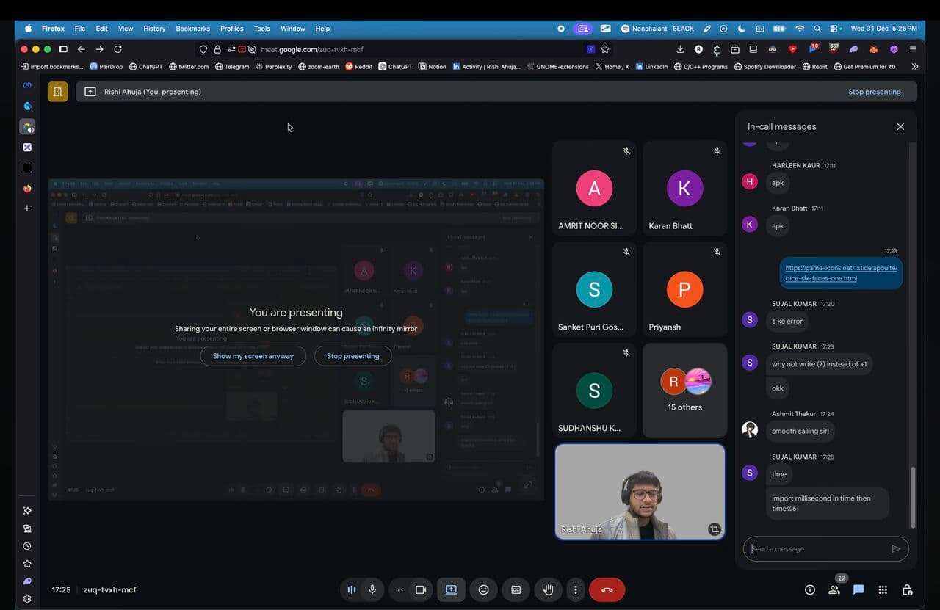Viewport: 940px width, 610px height.
Task: Click the crop icon on Rishi Ahuja's video
Action: (x=714, y=529)
